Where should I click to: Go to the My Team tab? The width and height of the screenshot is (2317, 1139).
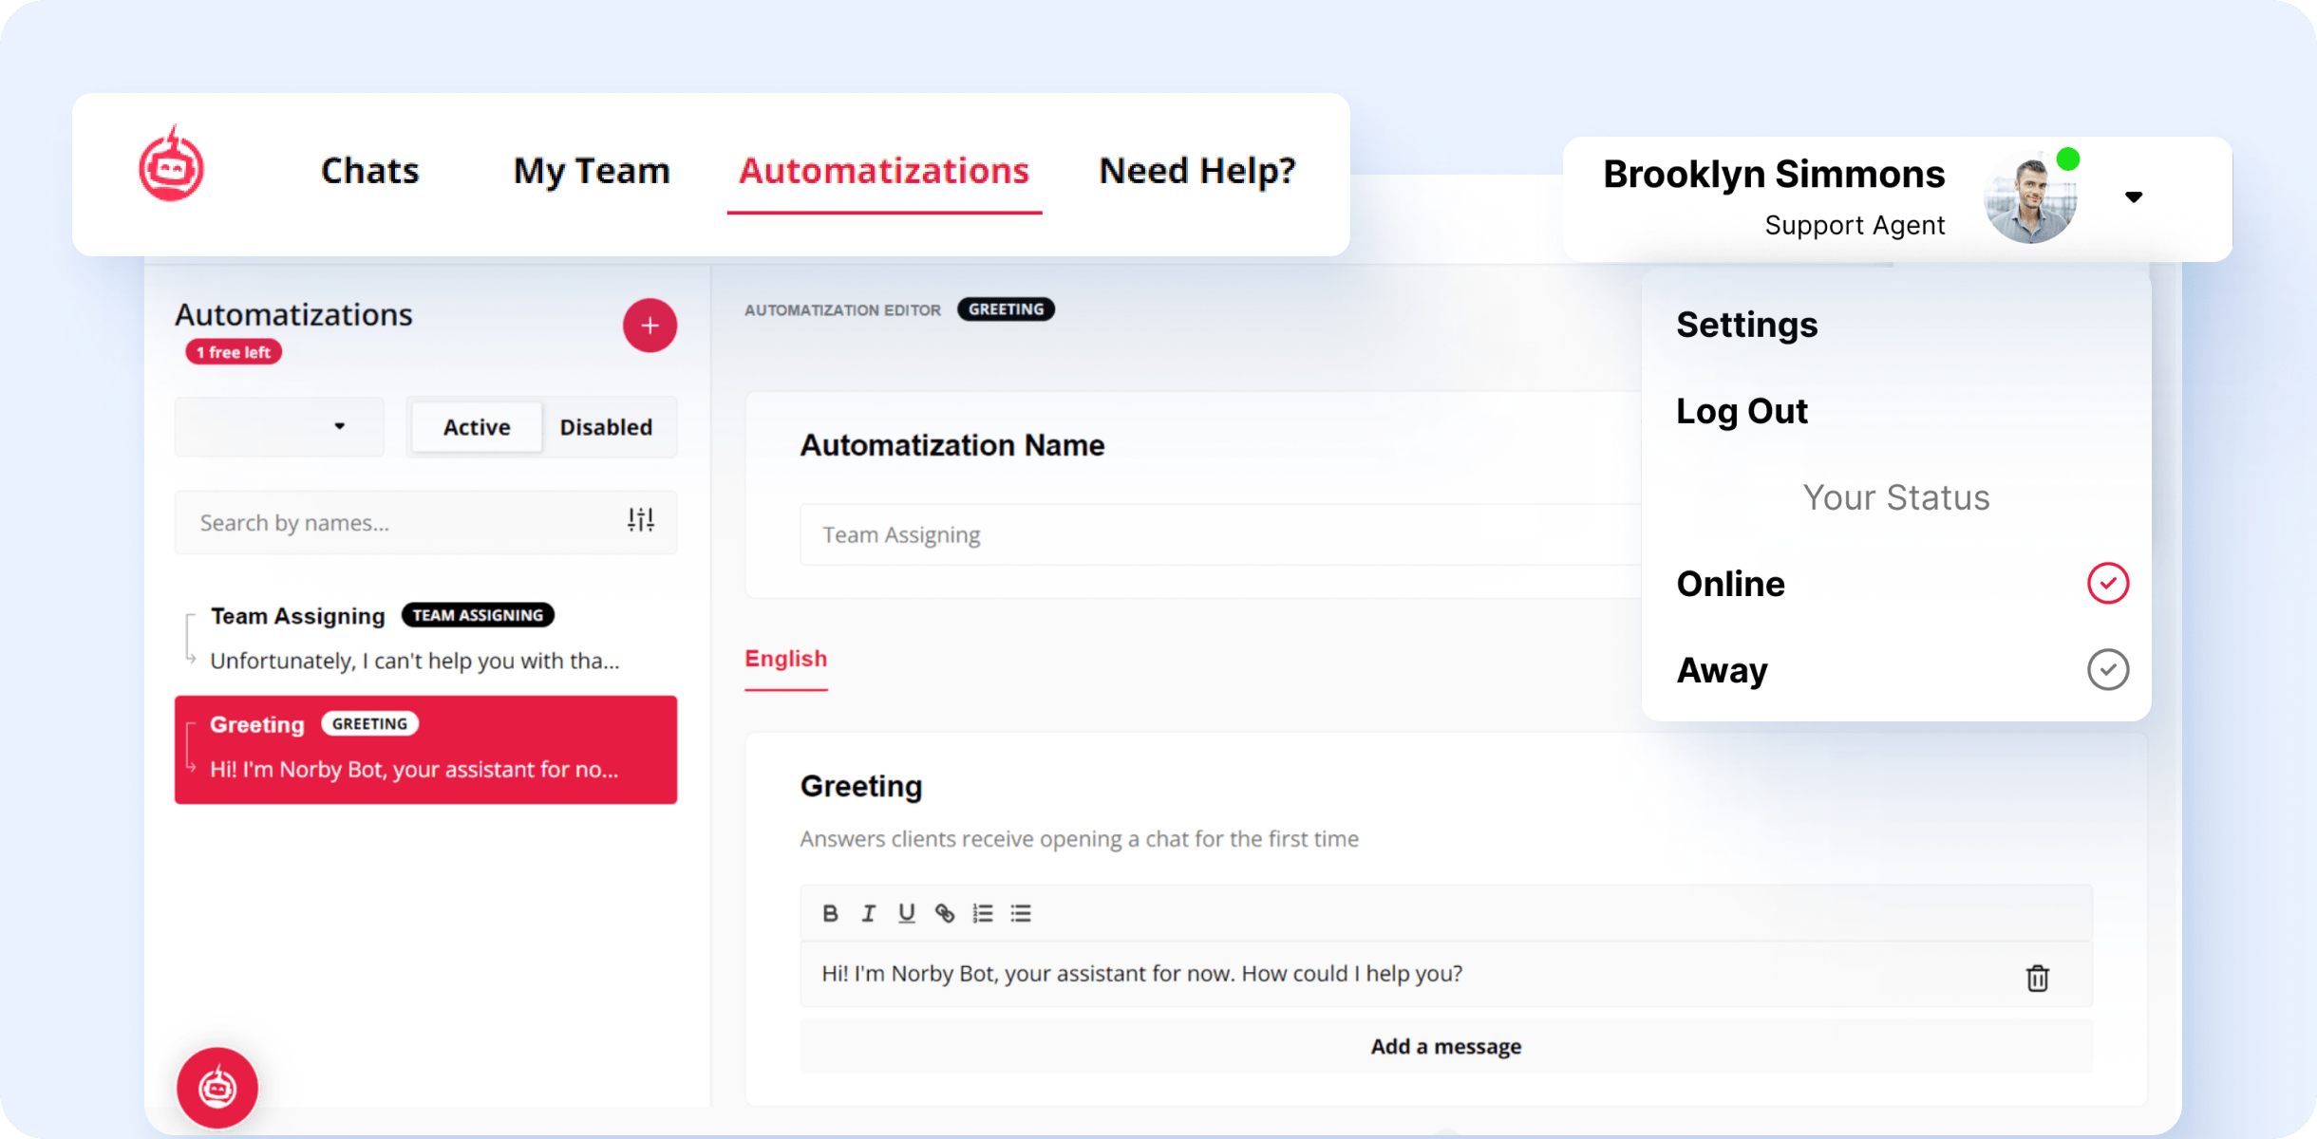pyautogui.click(x=592, y=171)
